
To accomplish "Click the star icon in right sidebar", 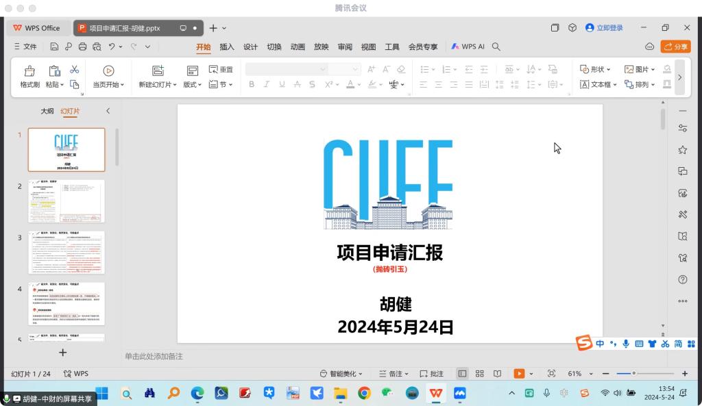I will 682,150.
